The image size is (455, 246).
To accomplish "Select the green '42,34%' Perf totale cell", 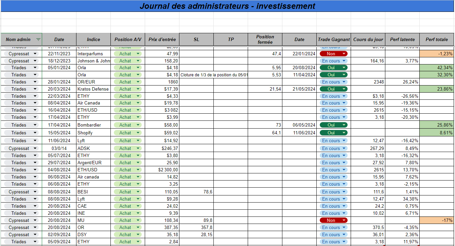I will (x=437, y=68).
